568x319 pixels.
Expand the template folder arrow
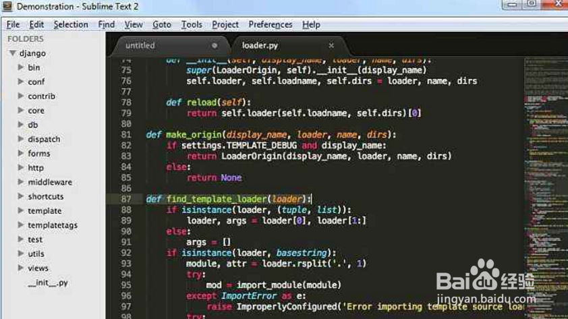[21, 210]
